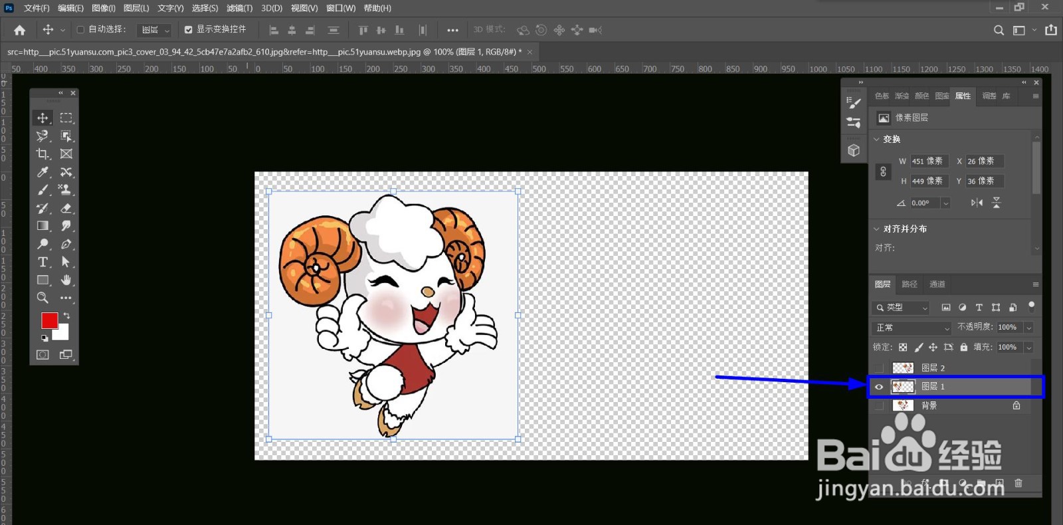Screen dimensions: 1063x525
Task: Select the Dodge tool
Action: pos(43,244)
